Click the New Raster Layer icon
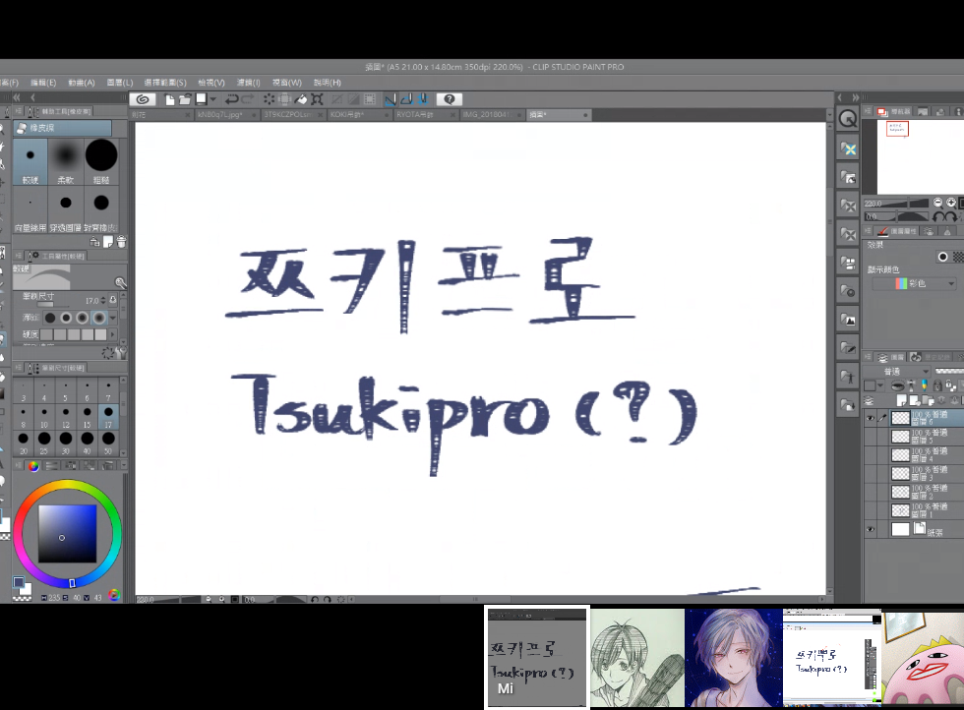Image resolution: width=964 pixels, height=710 pixels. [902, 401]
